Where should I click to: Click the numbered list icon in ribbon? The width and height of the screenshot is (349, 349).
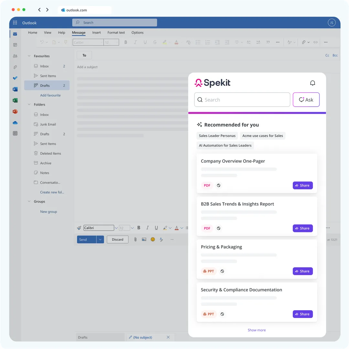coord(207,42)
